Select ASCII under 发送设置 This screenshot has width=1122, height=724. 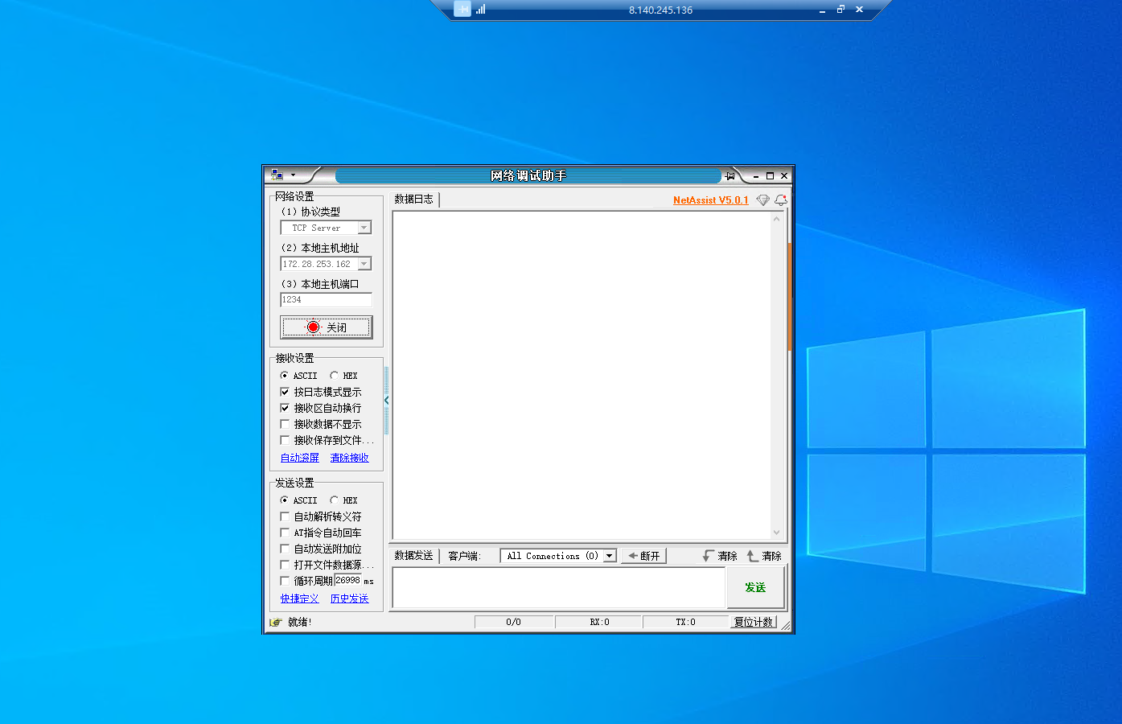click(284, 500)
